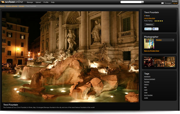Open the Manage menu
Screen dimensions: 180x114
pyautogui.click(x=30, y=2)
